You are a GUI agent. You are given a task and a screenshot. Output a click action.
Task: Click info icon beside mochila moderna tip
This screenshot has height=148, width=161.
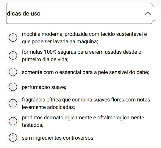click(13, 38)
